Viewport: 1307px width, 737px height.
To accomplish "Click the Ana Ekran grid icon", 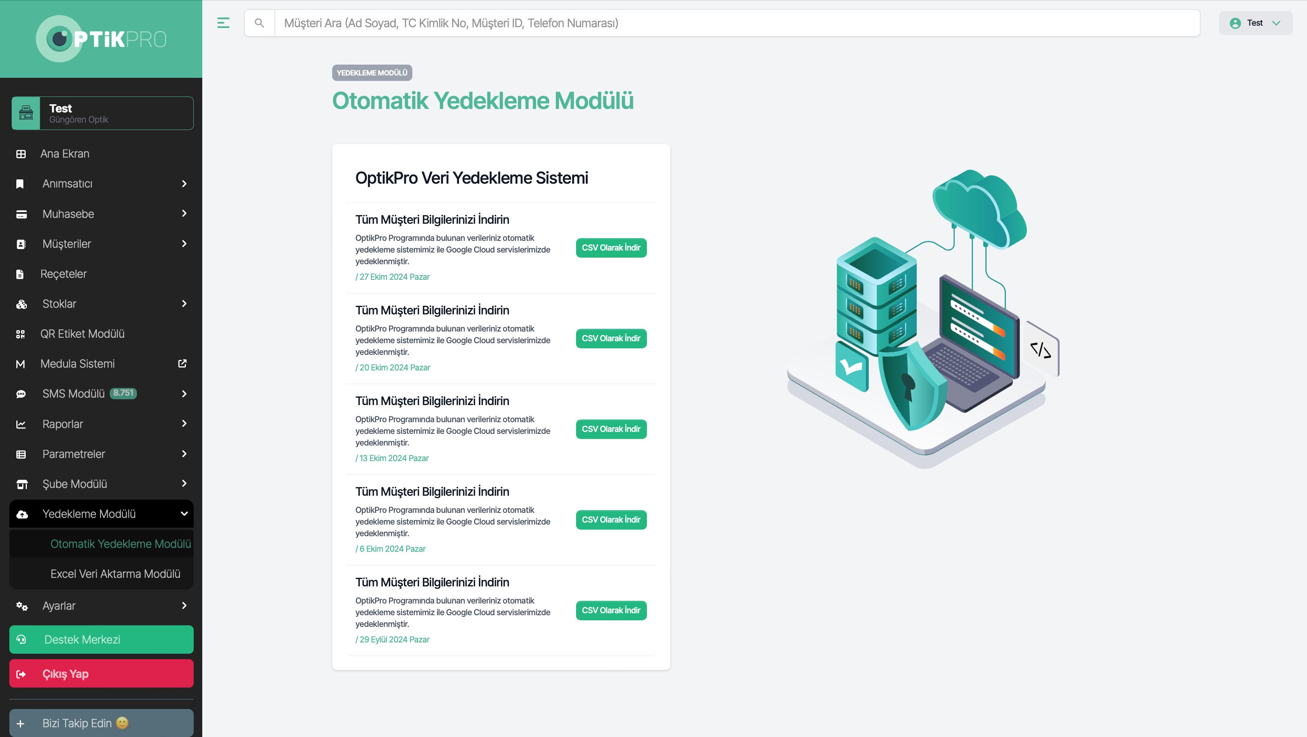I will (x=21, y=154).
